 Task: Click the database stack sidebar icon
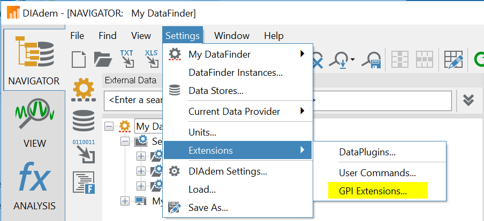coord(84,120)
